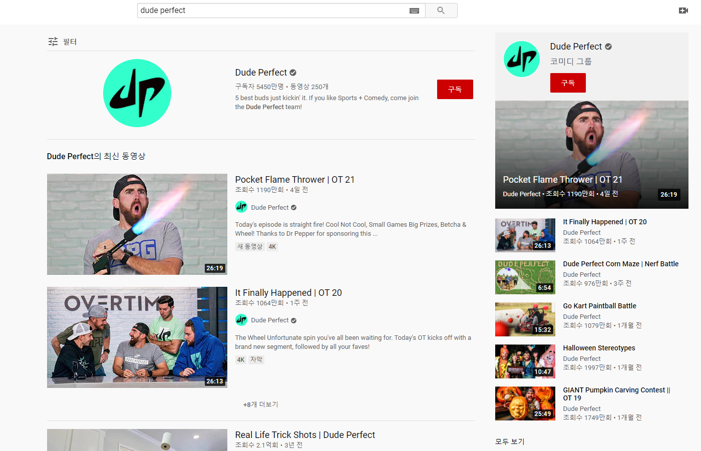Click the Dude Perfect avatar in sidebar card
The height and width of the screenshot is (451, 701).
[522, 59]
